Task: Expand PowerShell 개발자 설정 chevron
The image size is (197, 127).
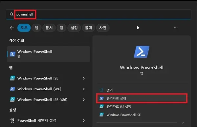Action: pyautogui.click(x=84, y=120)
